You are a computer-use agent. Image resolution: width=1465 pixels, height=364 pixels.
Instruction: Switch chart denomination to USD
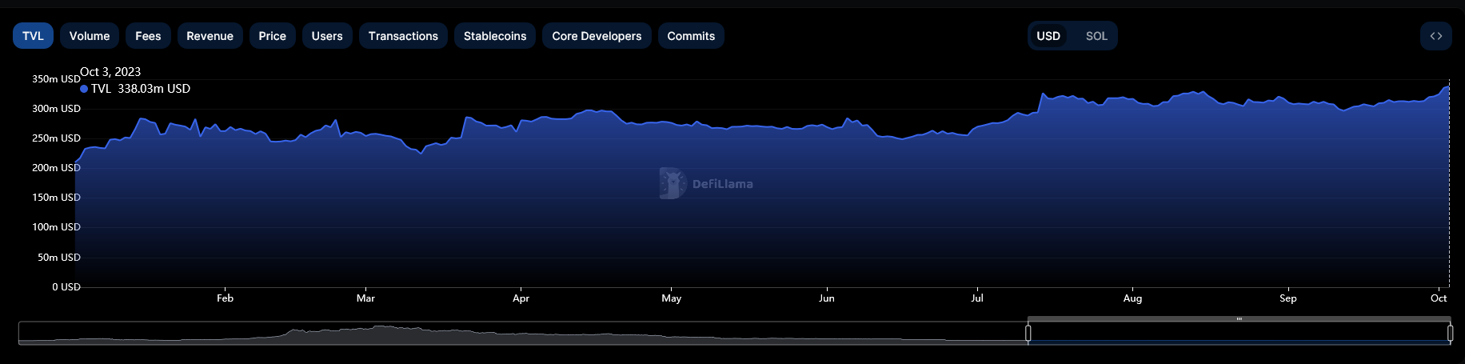(x=1048, y=36)
